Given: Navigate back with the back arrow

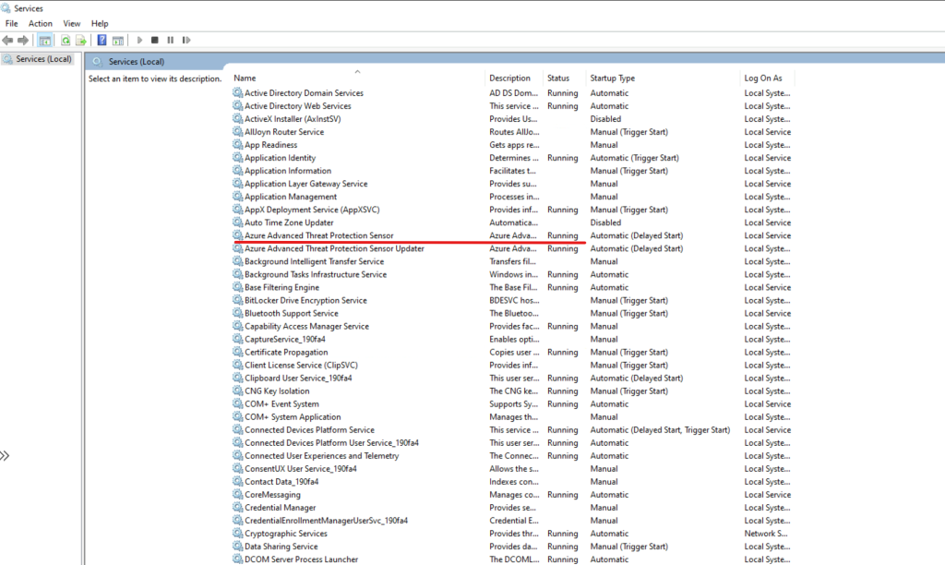Looking at the screenshot, I should pyautogui.click(x=7, y=40).
